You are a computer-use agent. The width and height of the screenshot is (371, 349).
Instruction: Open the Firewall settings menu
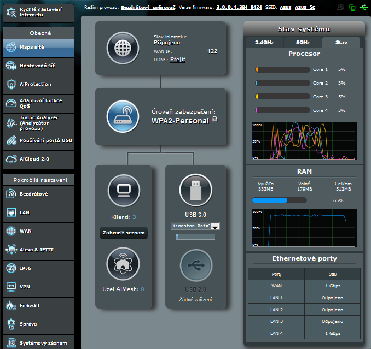tap(37, 305)
